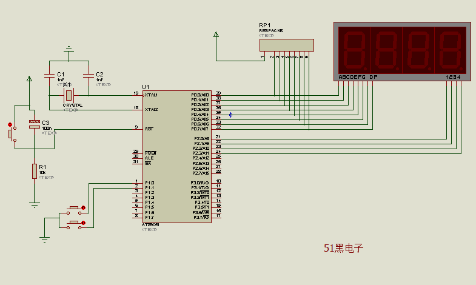Click the first digit of the 7-segment display
This screenshot has height=285, width=476.
pos(354,50)
